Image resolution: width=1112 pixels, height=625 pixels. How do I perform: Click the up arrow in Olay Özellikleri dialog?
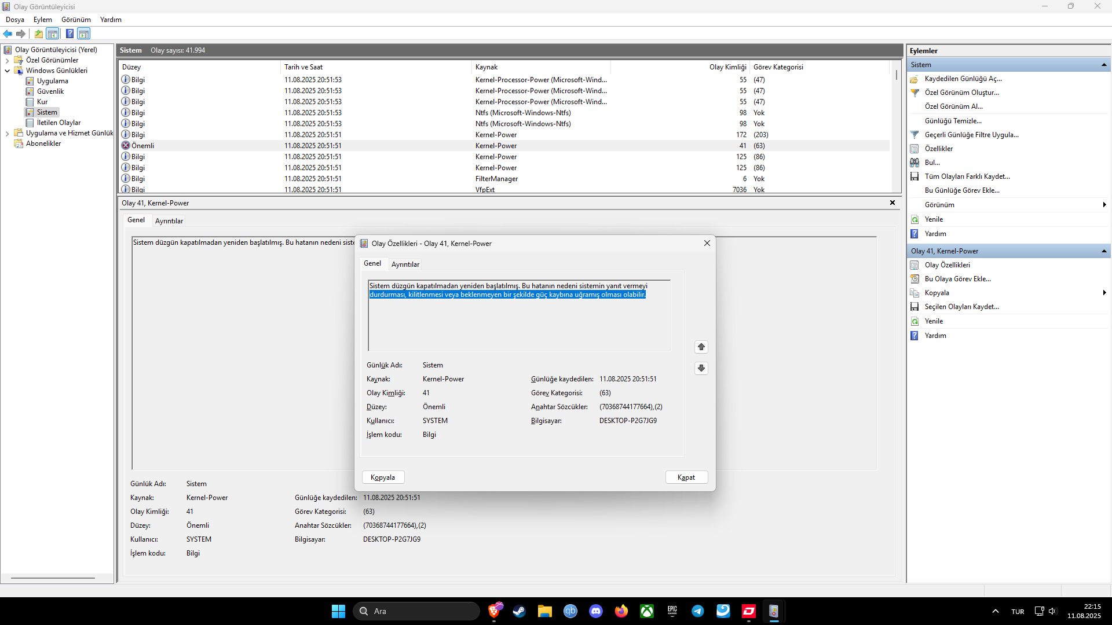pos(701,347)
